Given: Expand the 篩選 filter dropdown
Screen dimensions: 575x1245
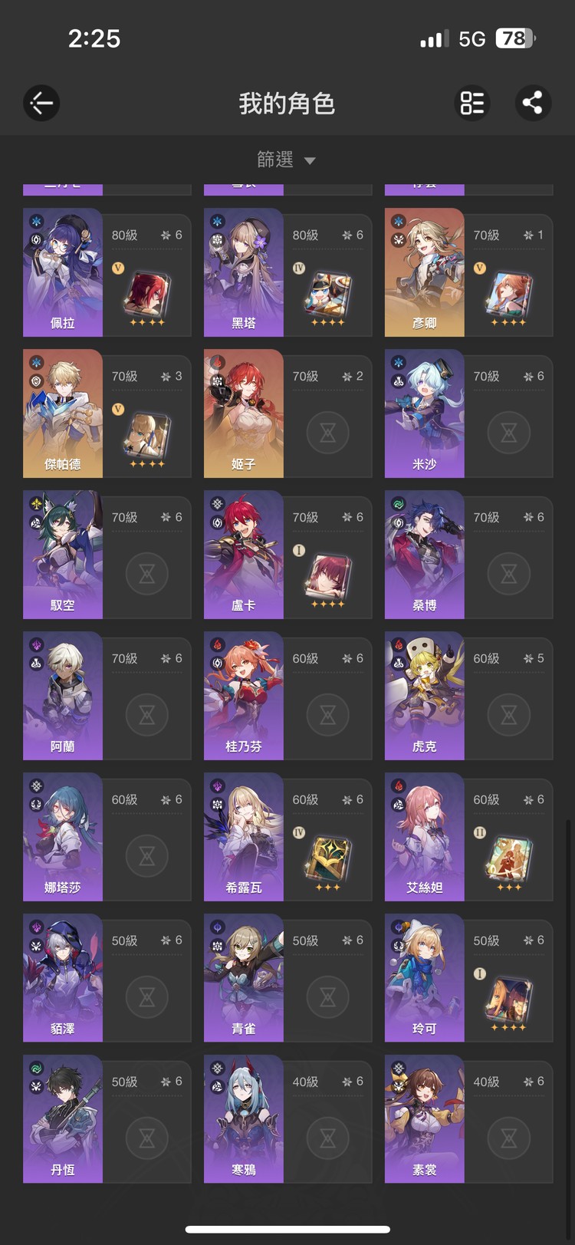Looking at the screenshot, I should [x=287, y=160].
